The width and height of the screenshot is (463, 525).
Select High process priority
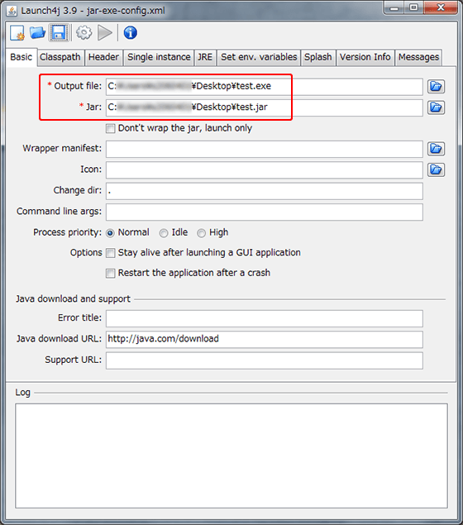[x=201, y=233]
